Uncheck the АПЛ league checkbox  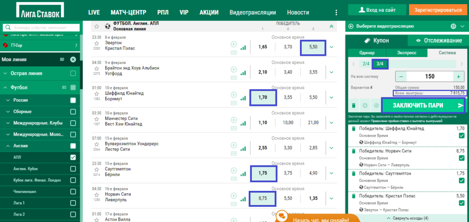(x=73, y=157)
